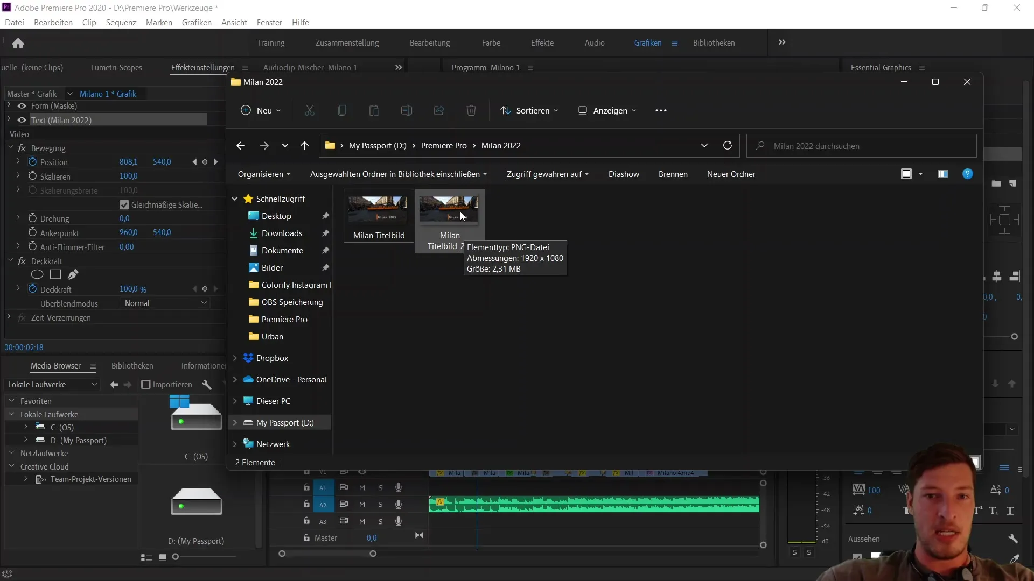
Task: Open the Sequenz menu
Action: coord(121,22)
